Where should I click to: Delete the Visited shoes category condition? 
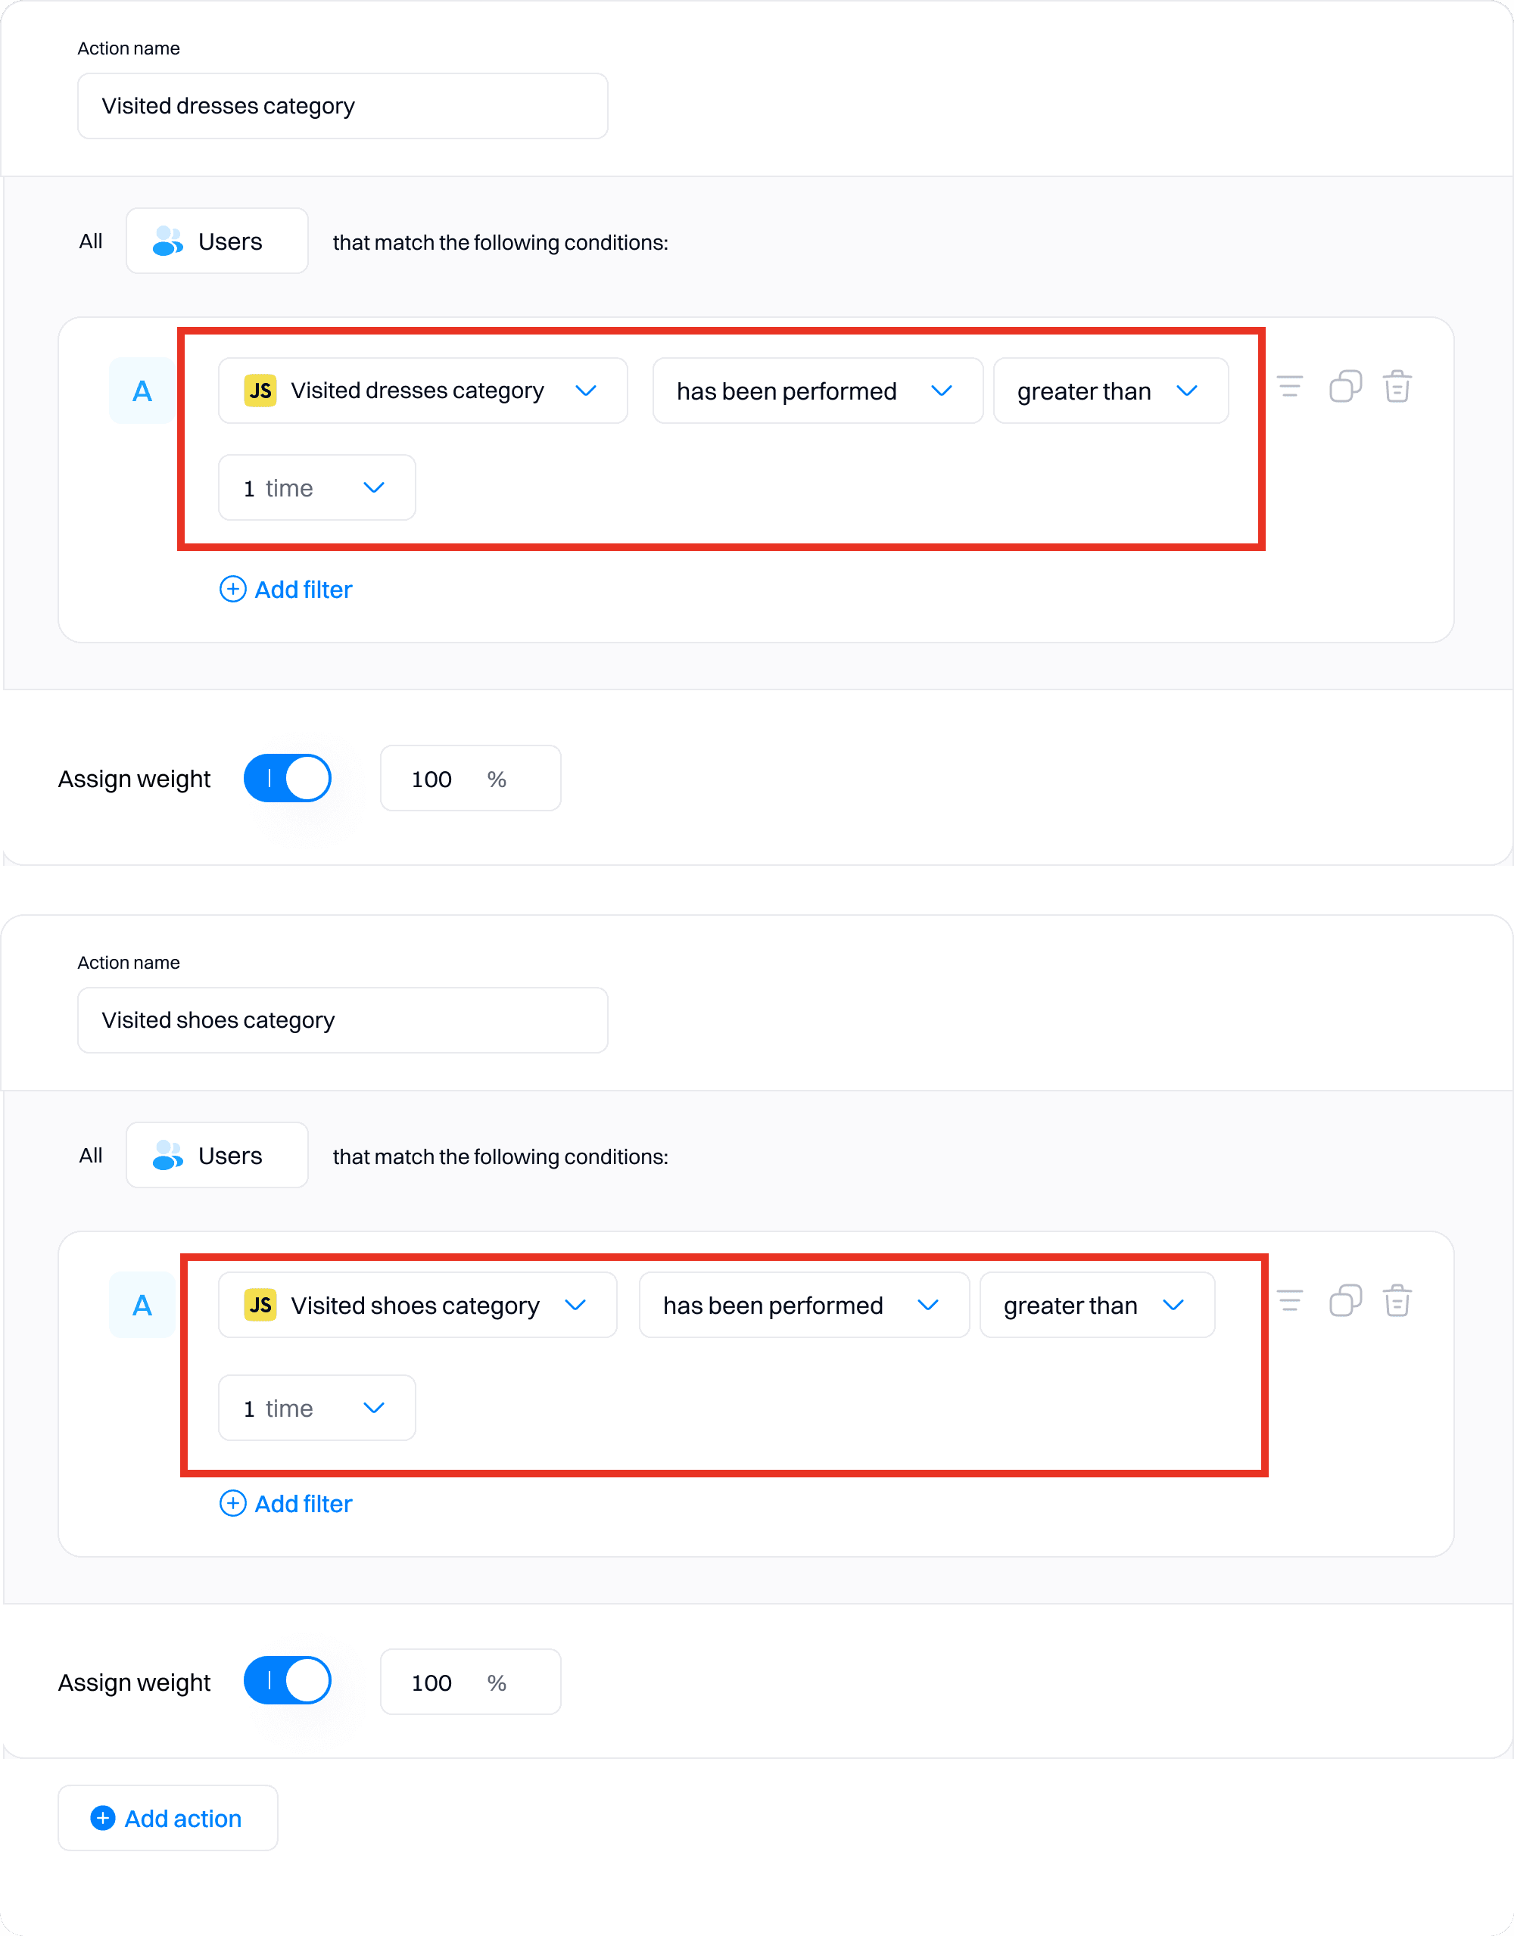[x=1397, y=1301]
